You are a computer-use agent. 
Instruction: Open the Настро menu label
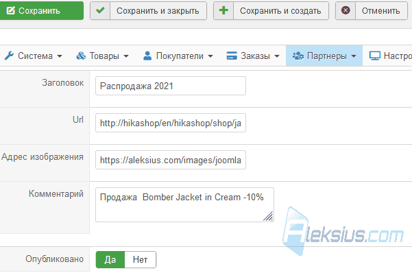tap(398, 56)
